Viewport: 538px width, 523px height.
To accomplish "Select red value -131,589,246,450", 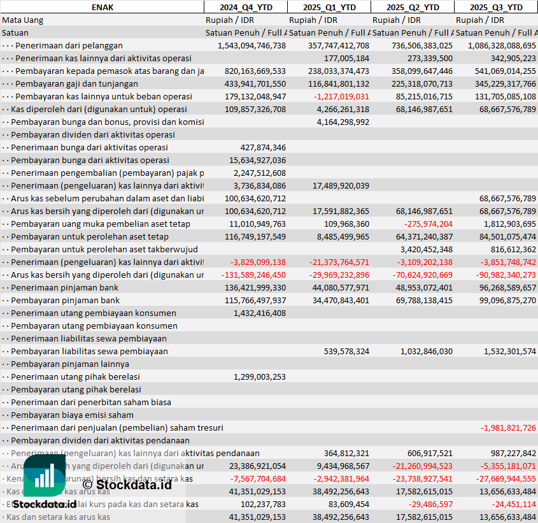I will (x=253, y=275).
